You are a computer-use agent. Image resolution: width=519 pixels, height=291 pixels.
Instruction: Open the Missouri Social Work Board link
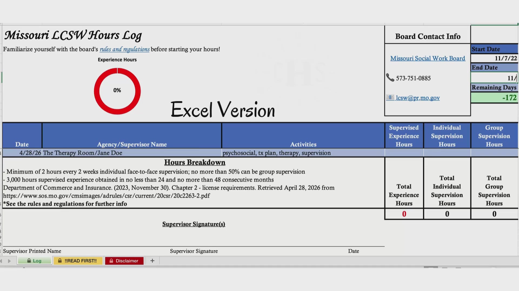[428, 58]
